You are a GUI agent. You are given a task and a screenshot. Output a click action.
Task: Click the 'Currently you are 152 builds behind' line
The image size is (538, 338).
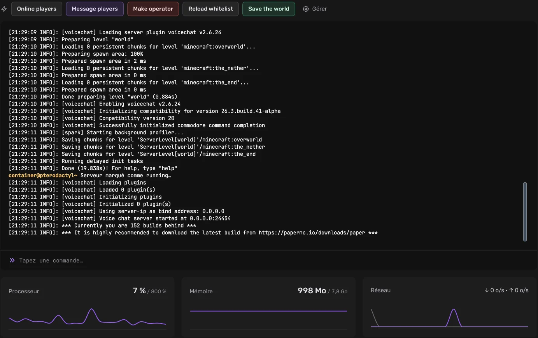[x=102, y=225]
